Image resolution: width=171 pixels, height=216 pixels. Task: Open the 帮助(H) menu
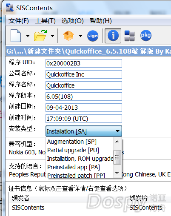101,21
